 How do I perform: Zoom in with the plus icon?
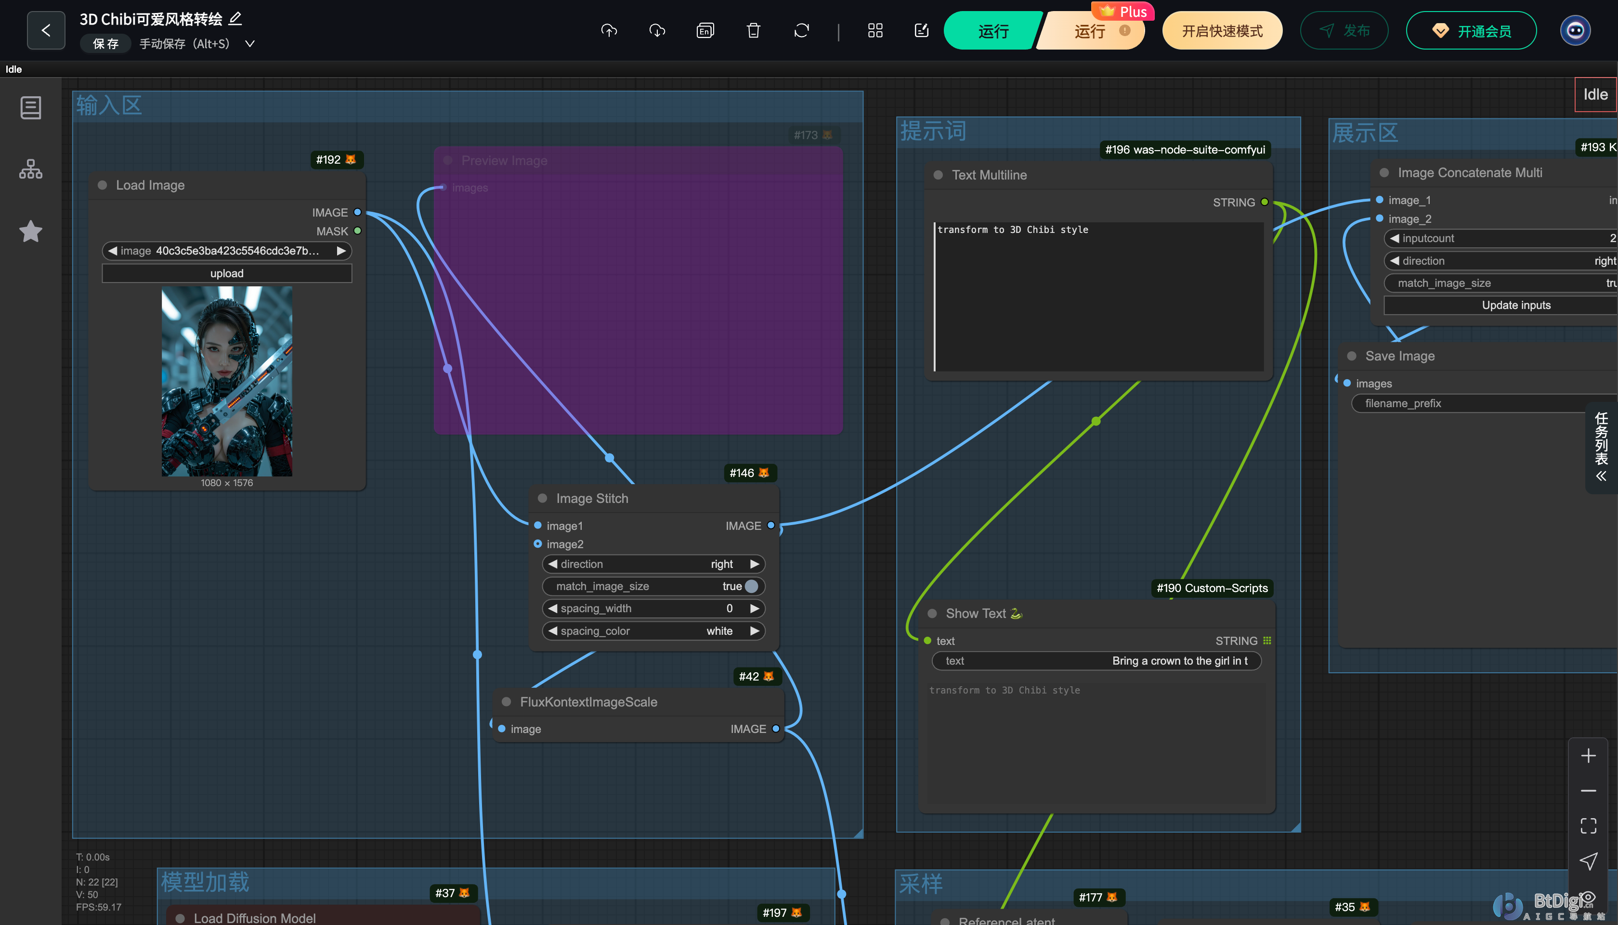(1588, 756)
